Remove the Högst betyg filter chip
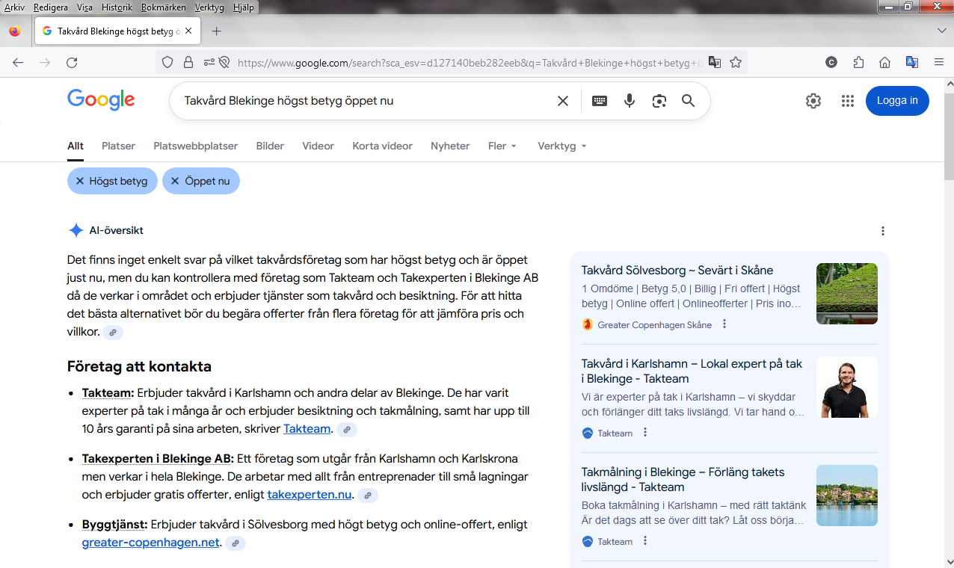This screenshot has height=568, width=954. [112, 181]
